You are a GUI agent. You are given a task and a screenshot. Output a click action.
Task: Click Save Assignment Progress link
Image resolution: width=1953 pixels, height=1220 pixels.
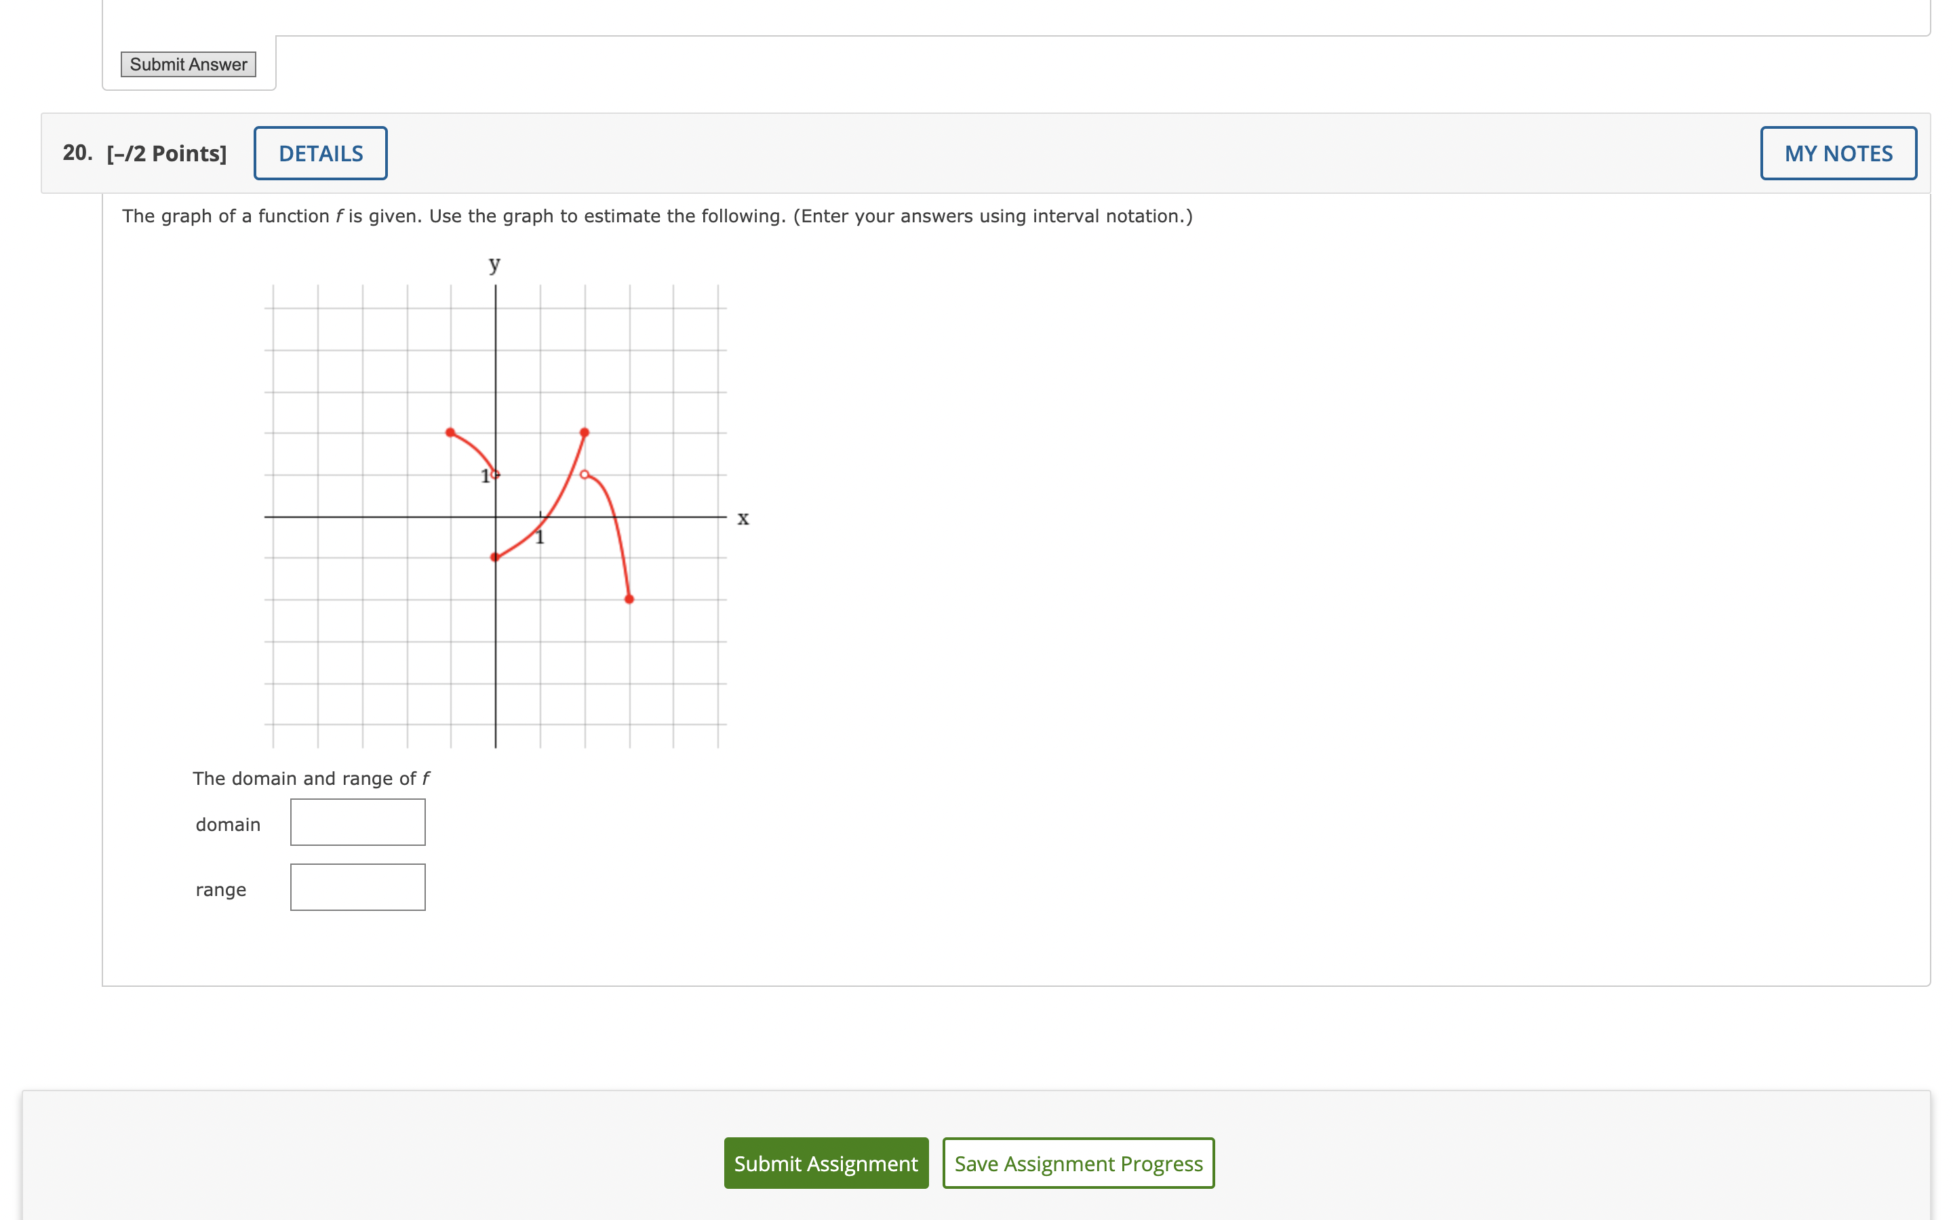(1078, 1164)
